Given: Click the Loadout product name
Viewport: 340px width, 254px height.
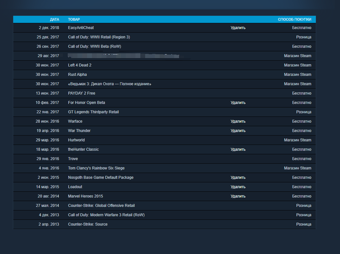Looking at the screenshot, I should tap(75, 187).
